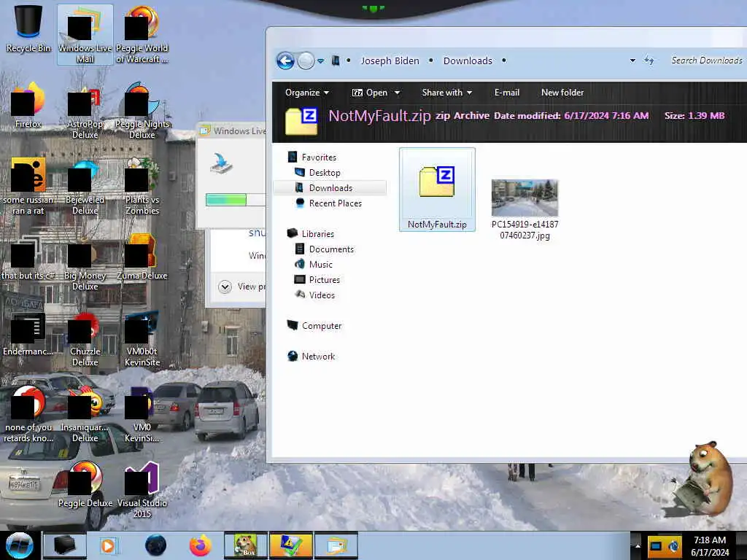747x560 pixels.
Task: Open the Organize menu
Action: pyautogui.click(x=307, y=93)
